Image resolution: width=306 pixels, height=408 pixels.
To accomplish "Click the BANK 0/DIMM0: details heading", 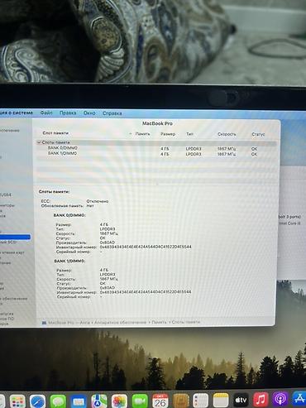I will point(69,215).
